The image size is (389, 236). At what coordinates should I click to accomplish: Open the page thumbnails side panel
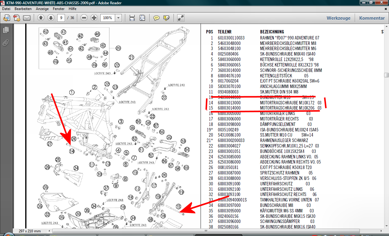(6, 30)
